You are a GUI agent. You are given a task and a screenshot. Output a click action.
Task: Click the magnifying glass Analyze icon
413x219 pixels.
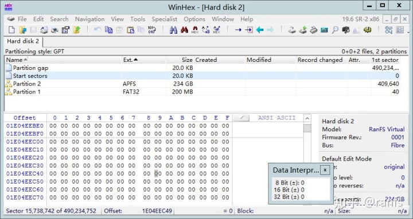click(335, 30)
